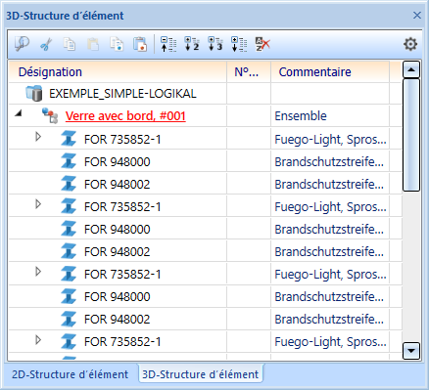
Task: Close the 3D-Structure d'élément panel
Action: coord(417,16)
